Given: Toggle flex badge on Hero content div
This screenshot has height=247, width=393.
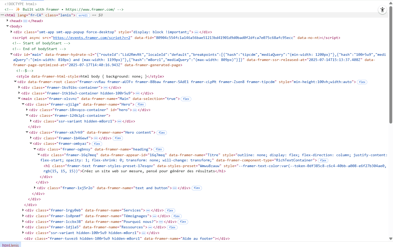Looking at the screenshot, I should coord(162,133).
